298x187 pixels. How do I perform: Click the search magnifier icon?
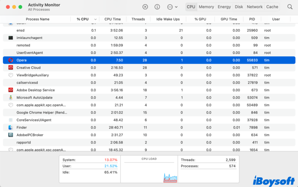pos(290,7)
